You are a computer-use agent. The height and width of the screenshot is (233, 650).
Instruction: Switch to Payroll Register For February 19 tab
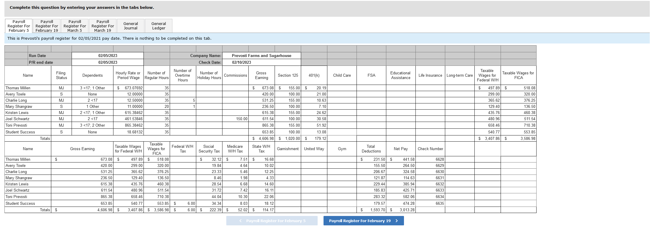[47, 26]
